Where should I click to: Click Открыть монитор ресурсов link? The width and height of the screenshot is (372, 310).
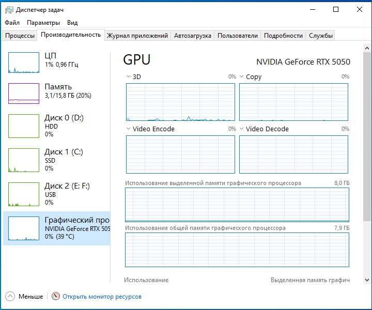102,297
